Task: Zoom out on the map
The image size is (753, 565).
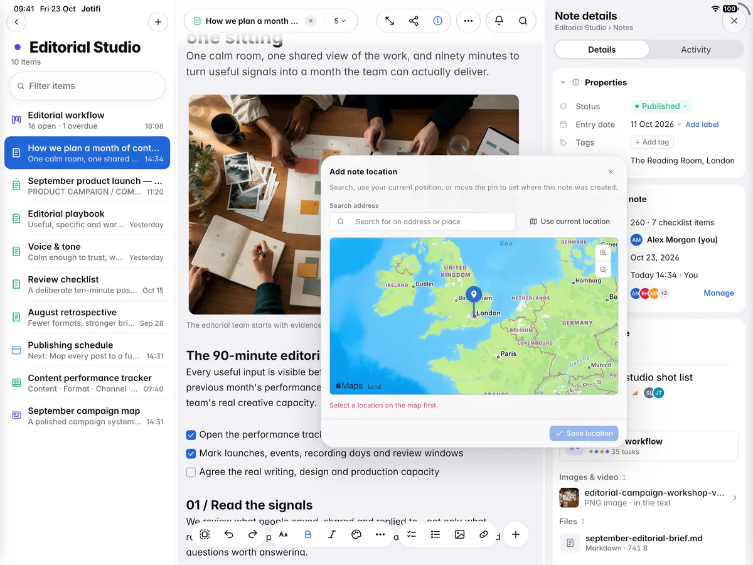Action: pyautogui.click(x=603, y=269)
